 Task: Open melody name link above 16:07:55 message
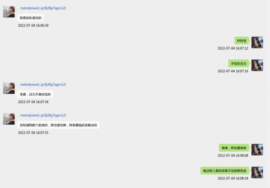click(x=43, y=115)
